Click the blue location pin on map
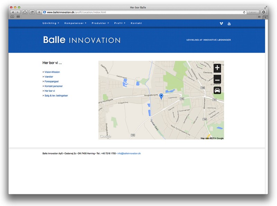 coord(161,97)
